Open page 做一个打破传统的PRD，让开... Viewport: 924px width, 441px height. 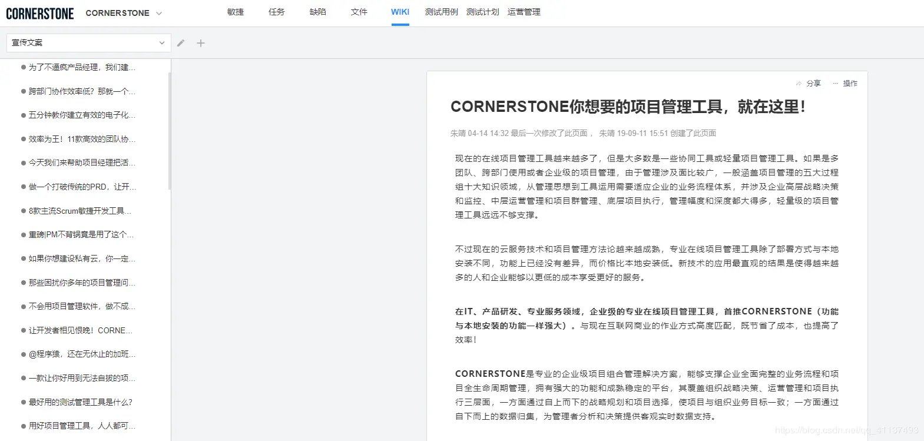point(82,187)
